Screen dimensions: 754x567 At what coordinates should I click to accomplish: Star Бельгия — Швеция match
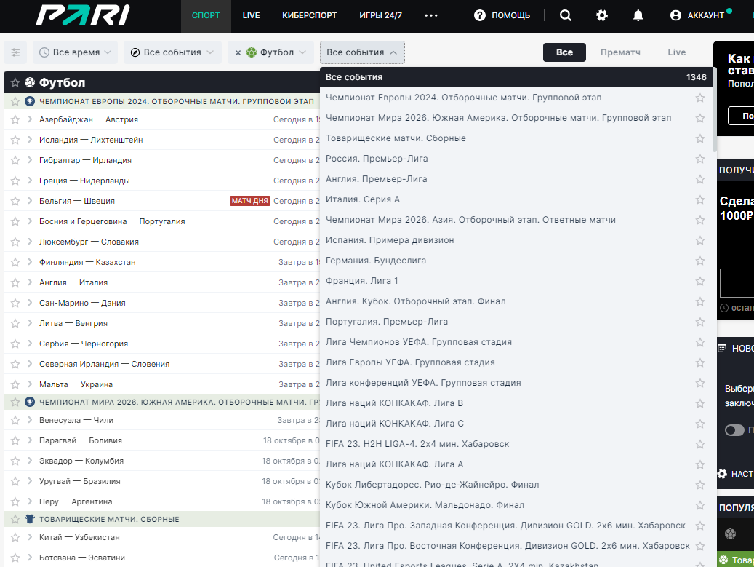[15, 201]
